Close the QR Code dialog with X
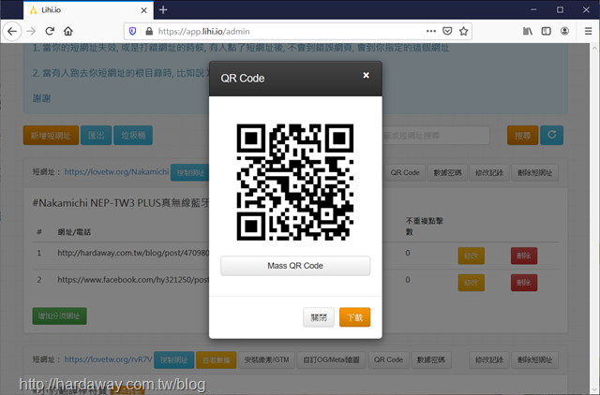Viewport: 600px width, 395px height. [x=367, y=75]
